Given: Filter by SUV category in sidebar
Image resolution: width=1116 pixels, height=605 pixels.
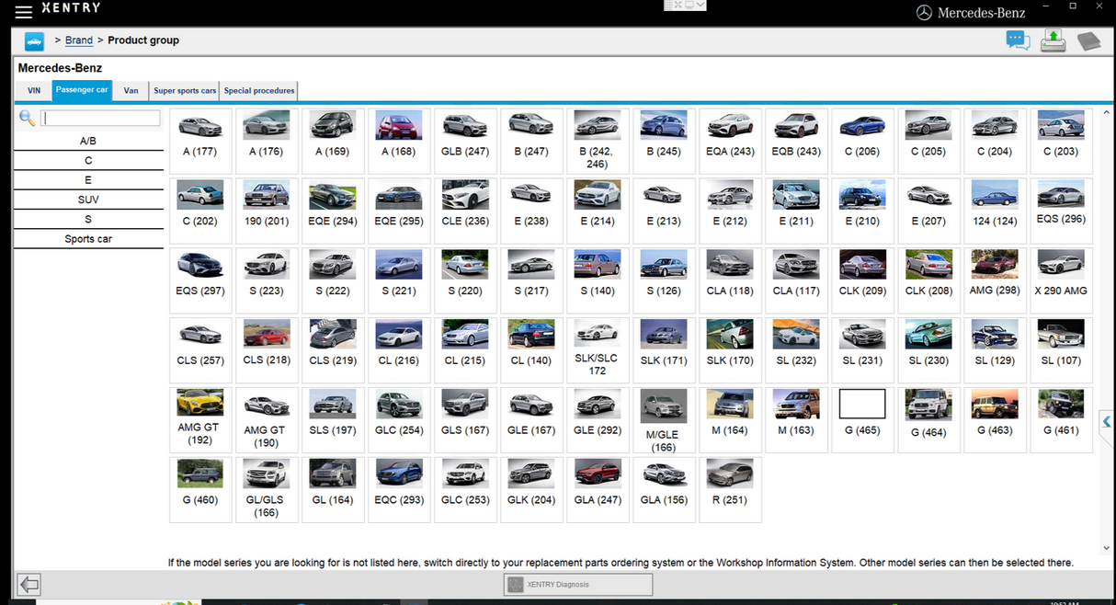Looking at the screenshot, I should [88, 200].
